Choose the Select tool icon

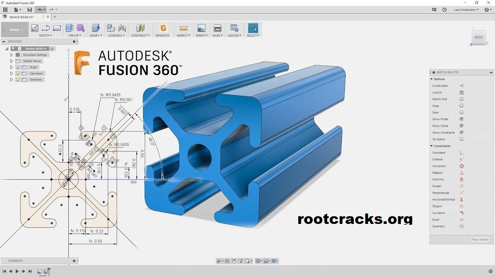253,28
